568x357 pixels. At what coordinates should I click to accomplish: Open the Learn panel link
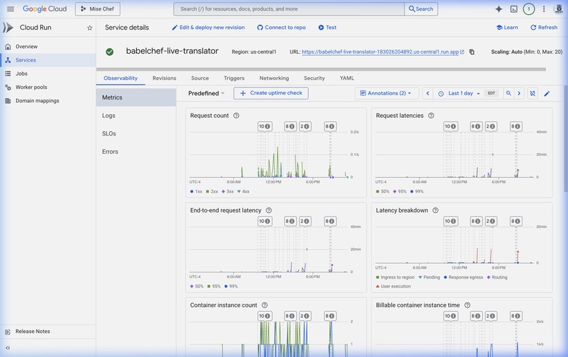click(507, 28)
